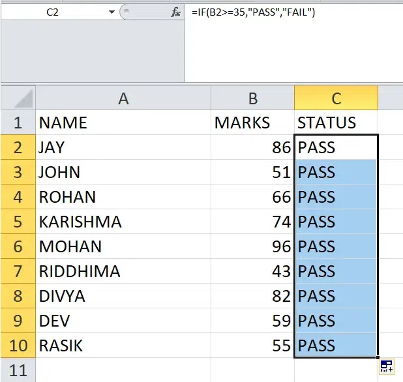Click the Name Box showing C2

pos(53,12)
